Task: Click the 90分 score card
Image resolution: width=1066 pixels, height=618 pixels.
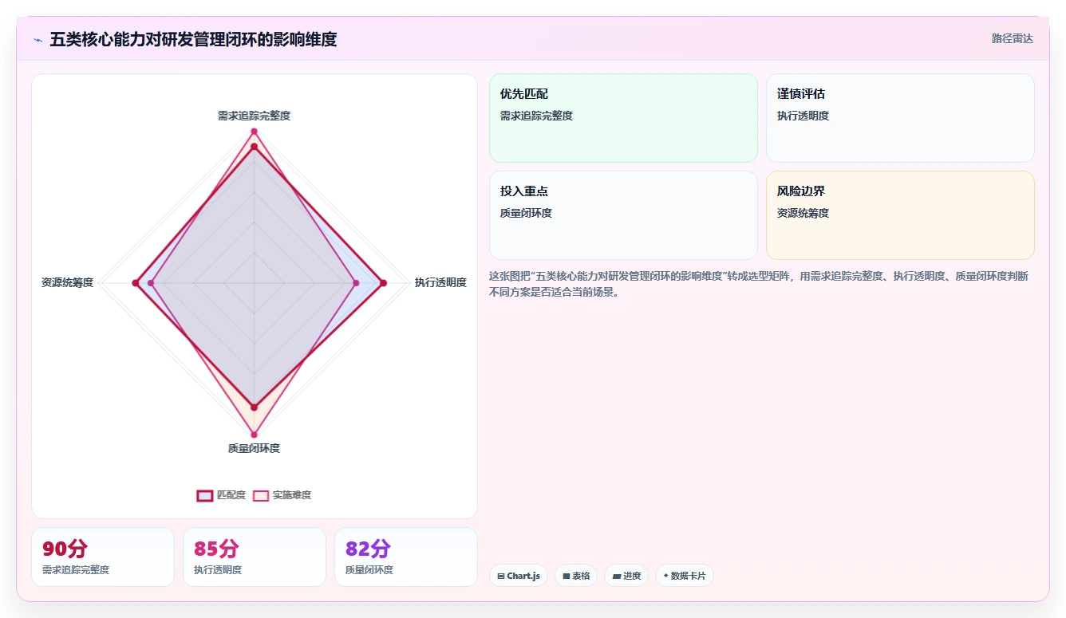Action: pos(103,557)
